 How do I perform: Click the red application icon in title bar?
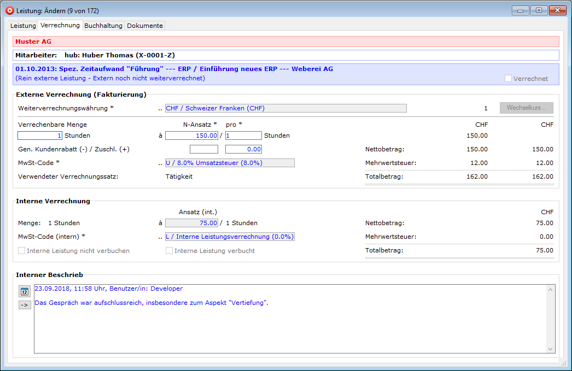coord(9,10)
